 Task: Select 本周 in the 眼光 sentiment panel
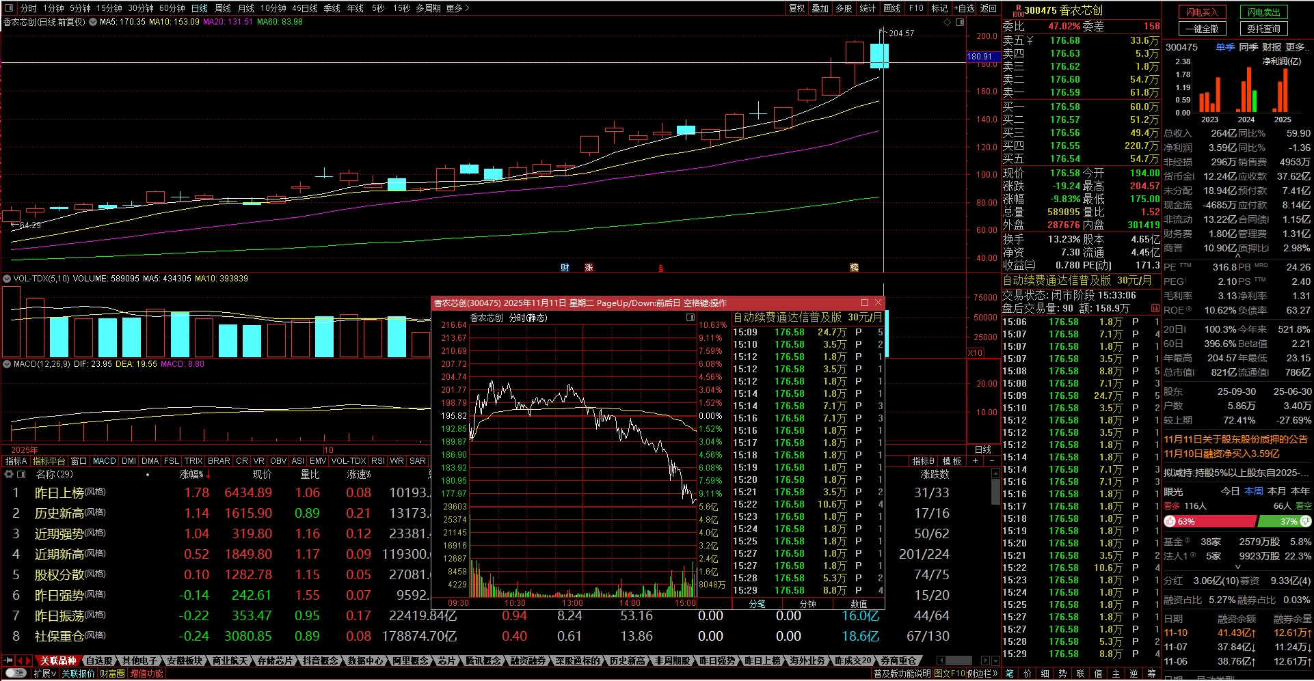point(1254,491)
